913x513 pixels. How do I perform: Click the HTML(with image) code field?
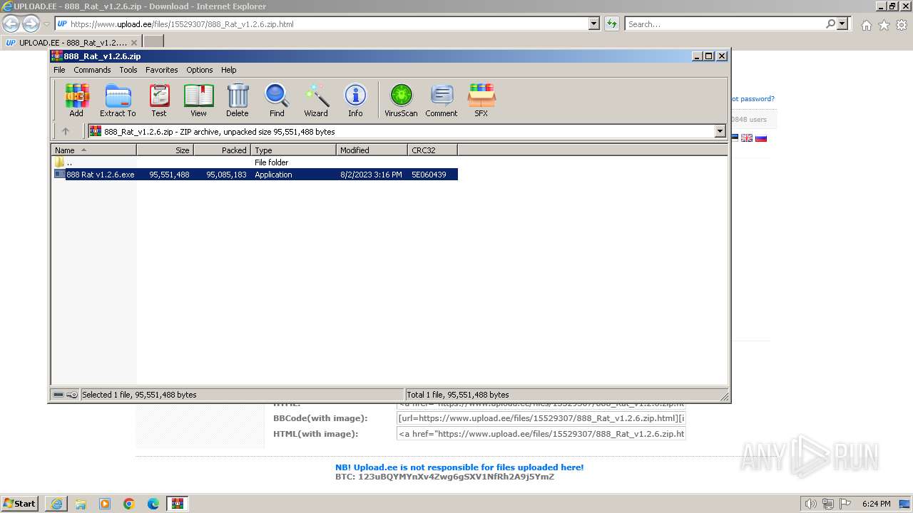[x=541, y=434]
